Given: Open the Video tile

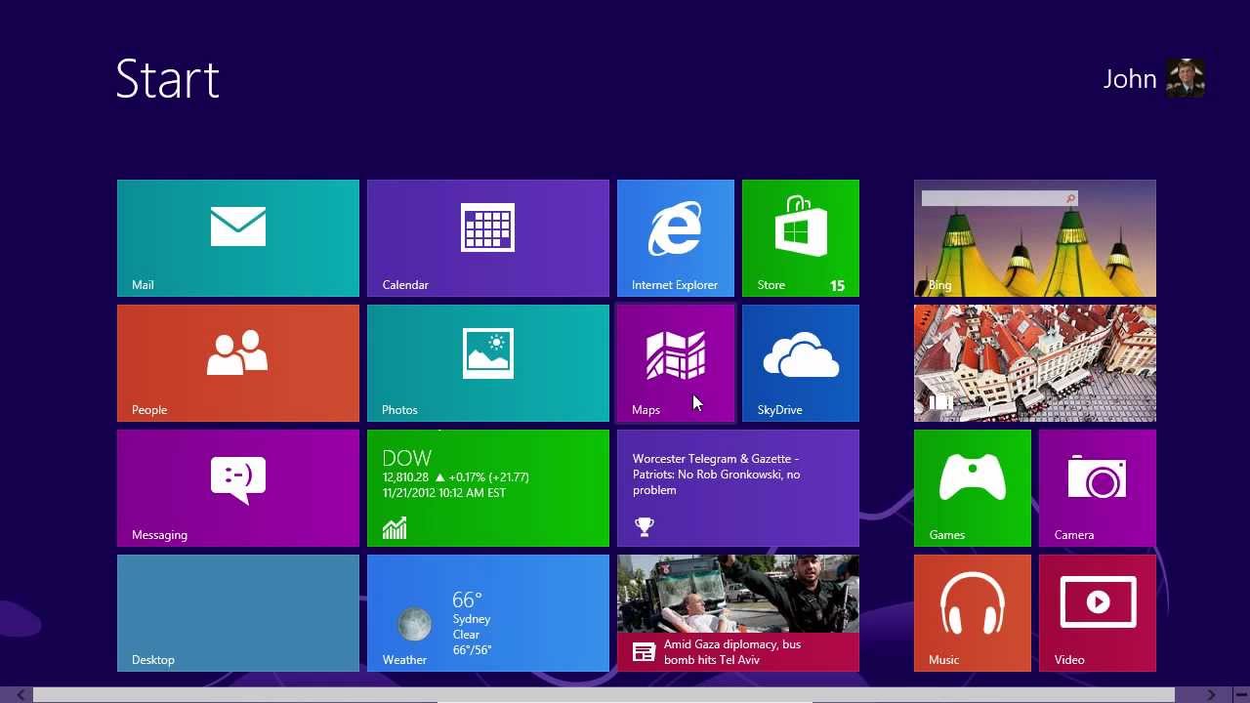Looking at the screenshot, I should [x=1098, y=613].
